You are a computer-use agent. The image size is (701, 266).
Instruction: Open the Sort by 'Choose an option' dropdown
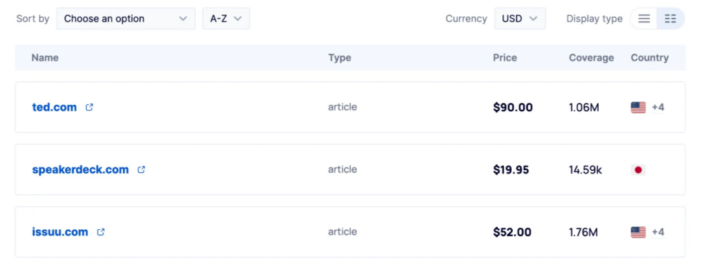pos(126,18)
